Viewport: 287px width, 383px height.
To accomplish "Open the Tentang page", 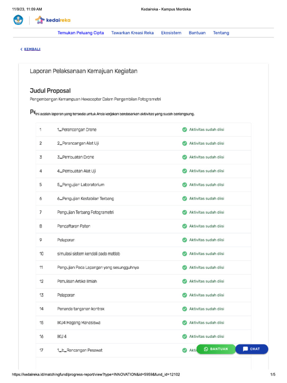I will (221, 33).
